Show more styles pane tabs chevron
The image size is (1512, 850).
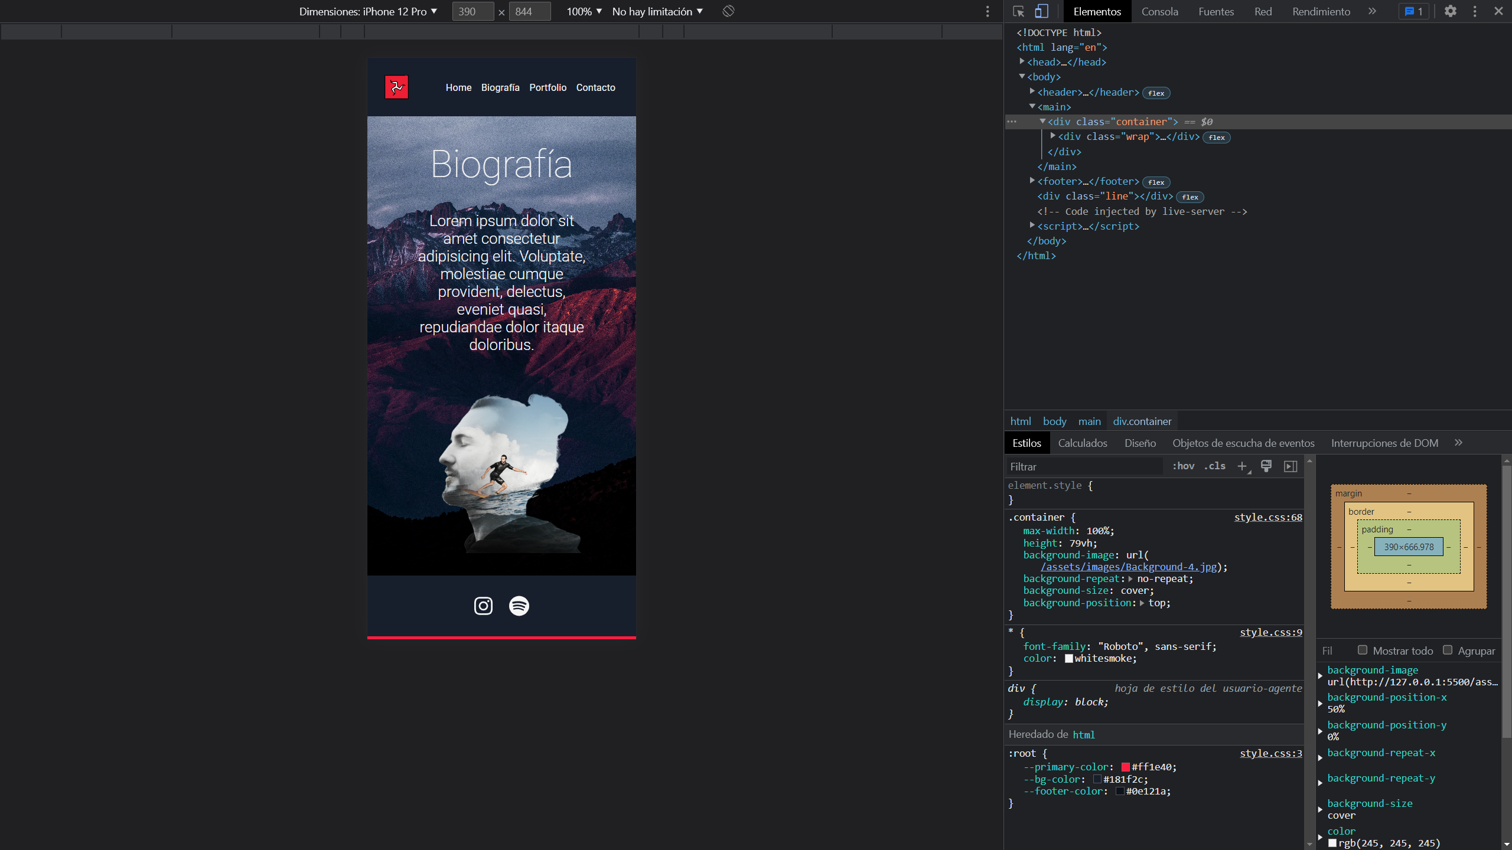click(x=1458, y=443)
